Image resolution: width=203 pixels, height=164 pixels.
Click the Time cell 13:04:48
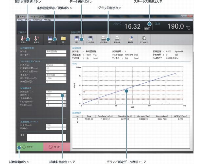pos(89,119)
